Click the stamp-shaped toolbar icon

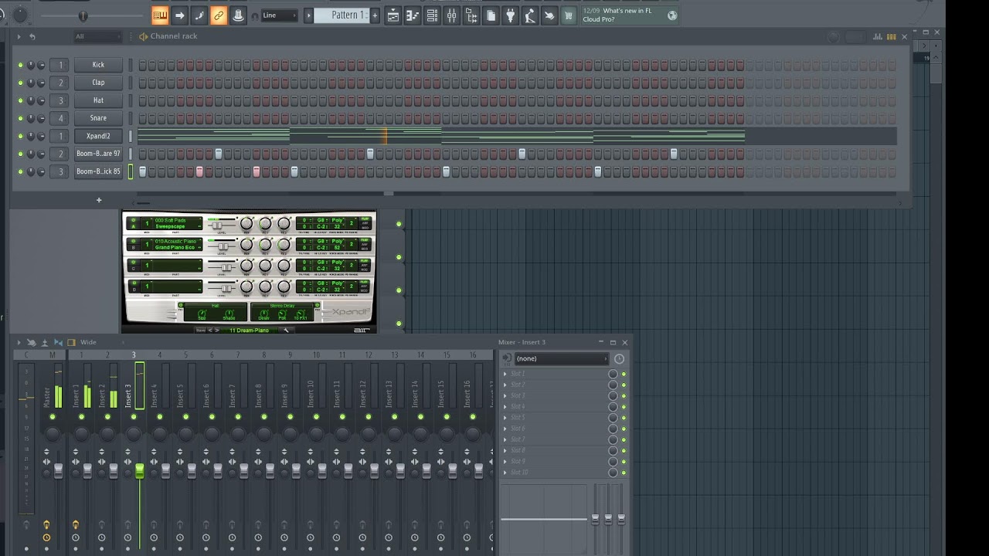coord(239,15)
